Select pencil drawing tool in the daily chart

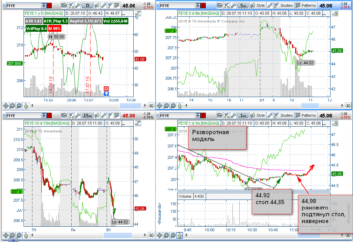coord(103,5)
